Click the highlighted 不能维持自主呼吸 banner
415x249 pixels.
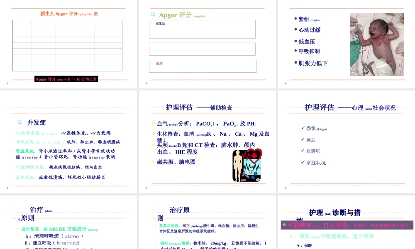(347, 225)
